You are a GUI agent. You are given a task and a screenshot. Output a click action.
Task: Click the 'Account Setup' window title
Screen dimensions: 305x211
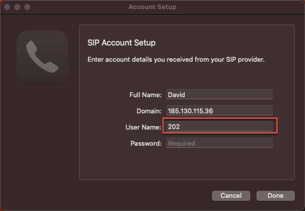click(152, 7)
